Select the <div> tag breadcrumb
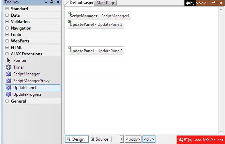This screenshot has height=144, width=225. point(149,139)
